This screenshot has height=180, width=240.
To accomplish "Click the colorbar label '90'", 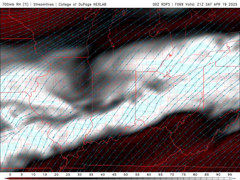I will (x=218, y=175).
